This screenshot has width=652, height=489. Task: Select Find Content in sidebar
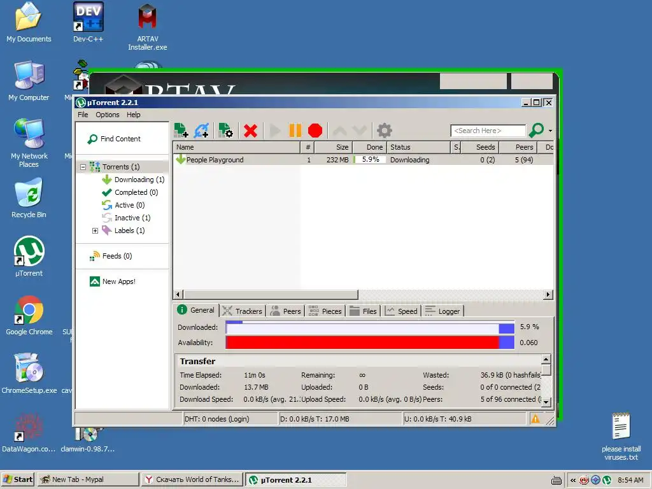pos(115,139)
